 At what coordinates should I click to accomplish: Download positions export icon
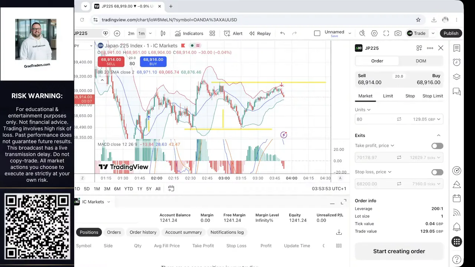click(x=339, y=232)
